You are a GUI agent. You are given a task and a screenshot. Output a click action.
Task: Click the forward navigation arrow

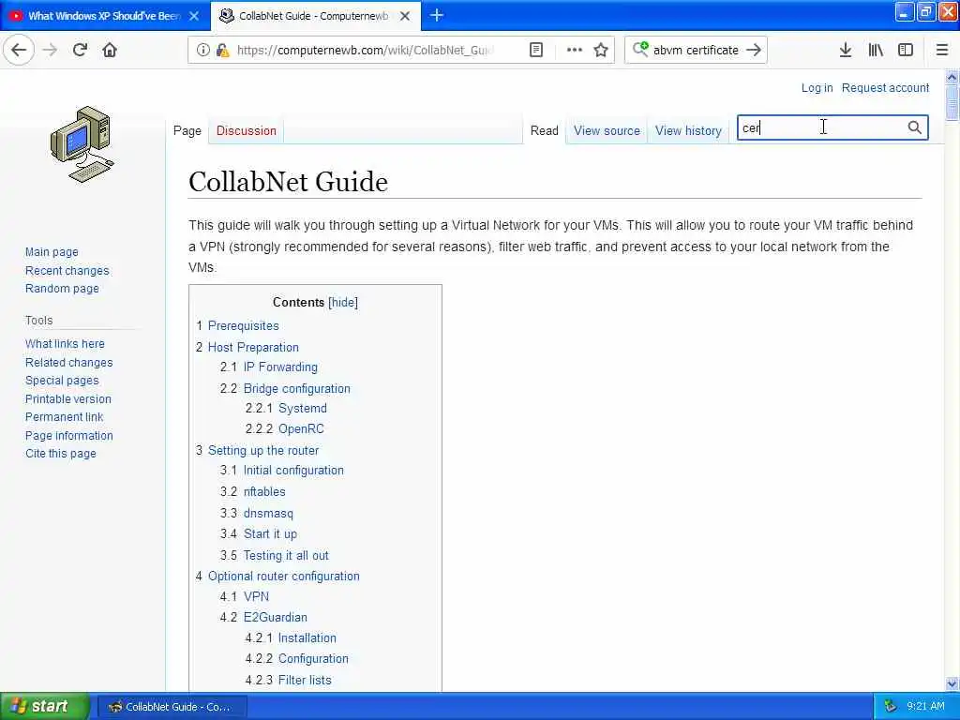click(51, 50)
